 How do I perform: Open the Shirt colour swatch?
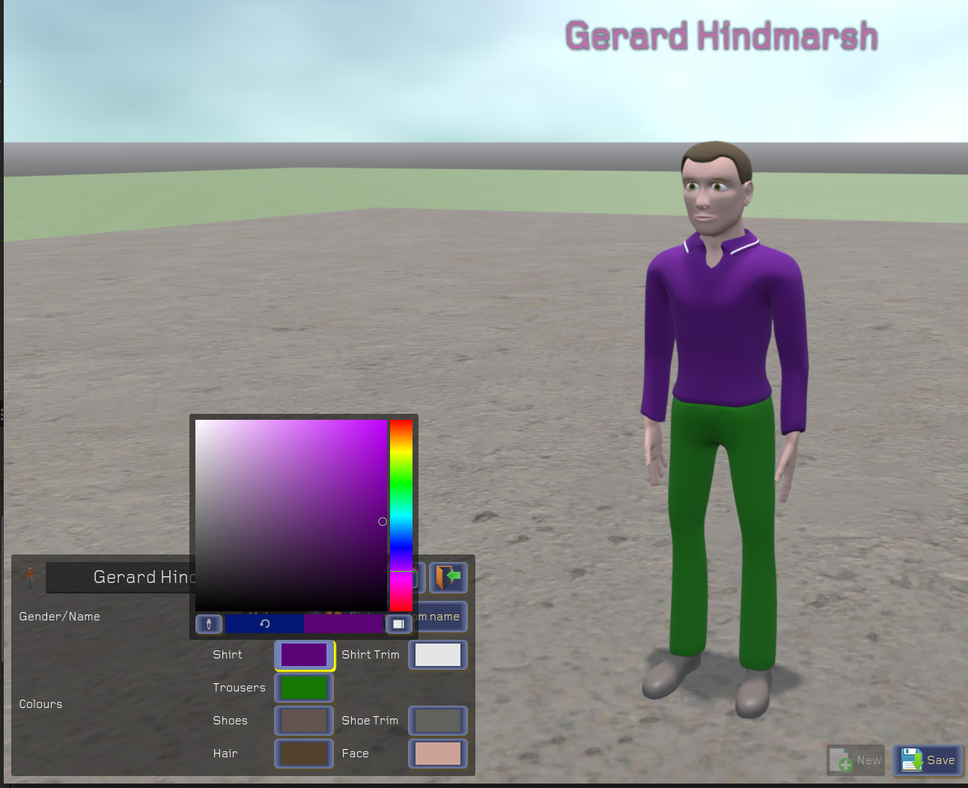304,655
